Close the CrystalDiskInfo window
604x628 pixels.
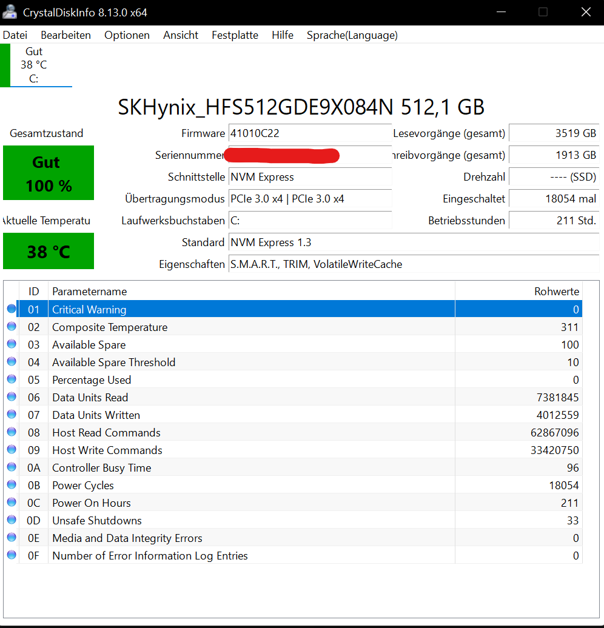pyautogui.click(x=586, y=12)
